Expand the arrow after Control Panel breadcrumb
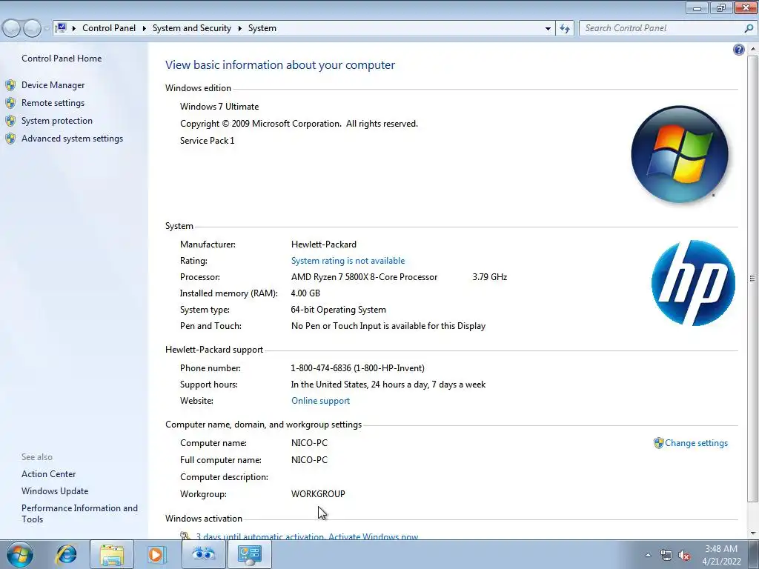759x569 pixels. click(x=145, y=29)
